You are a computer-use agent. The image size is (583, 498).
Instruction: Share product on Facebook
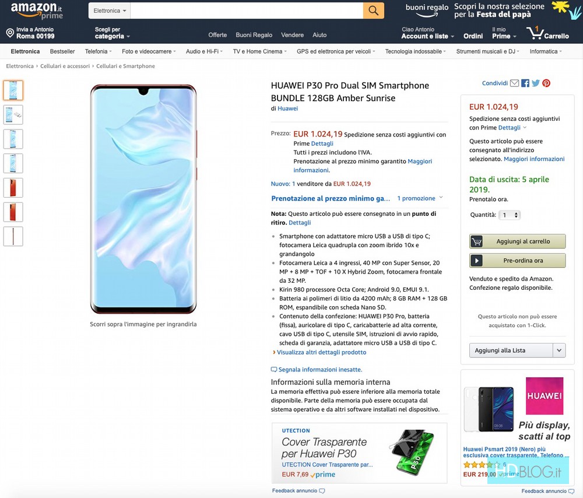(x=525, y=83)
